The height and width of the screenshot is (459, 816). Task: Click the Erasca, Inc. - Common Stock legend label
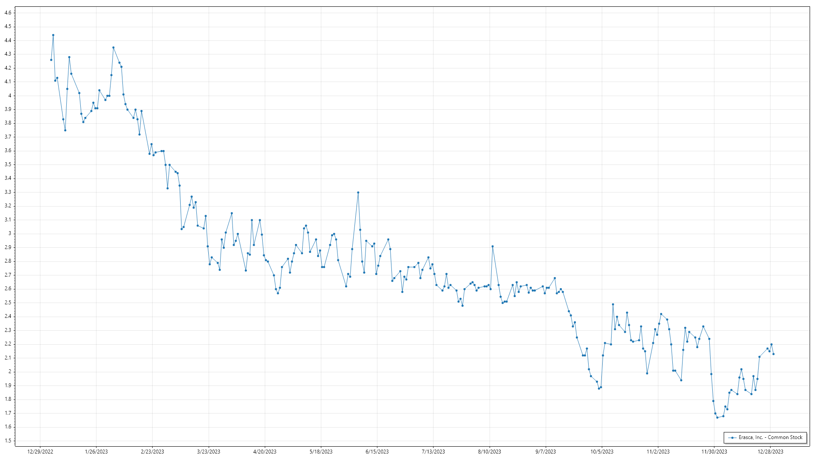[770, 437]
